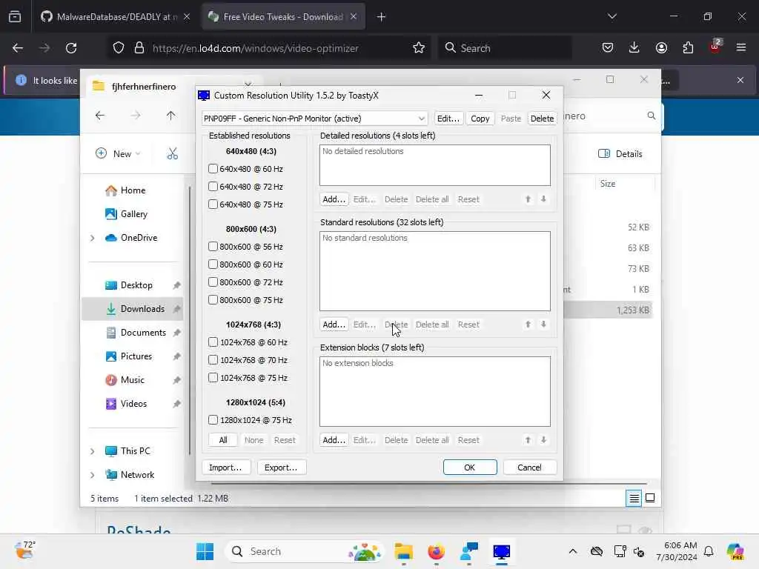Tick 800x600 @ 56 Hz checkbox

(213, 247)
